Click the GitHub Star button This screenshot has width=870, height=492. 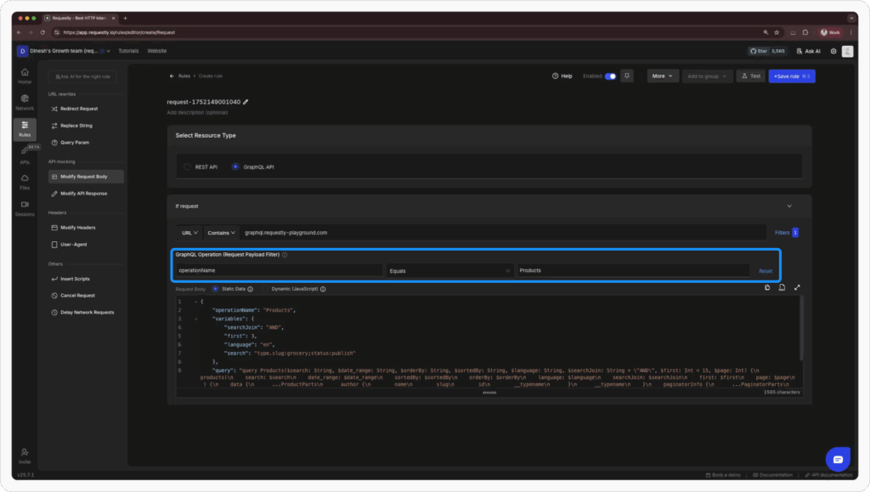768,51
